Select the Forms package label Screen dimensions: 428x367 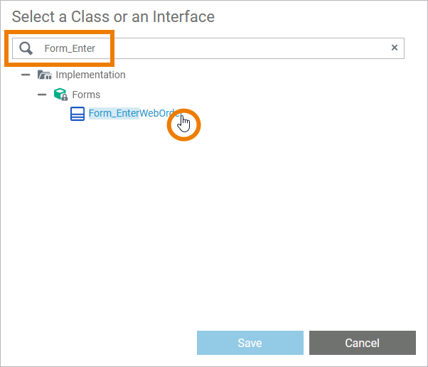point(86,94)
